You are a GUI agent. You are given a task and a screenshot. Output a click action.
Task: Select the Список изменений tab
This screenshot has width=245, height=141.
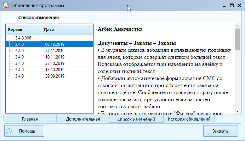click(136, 119)
